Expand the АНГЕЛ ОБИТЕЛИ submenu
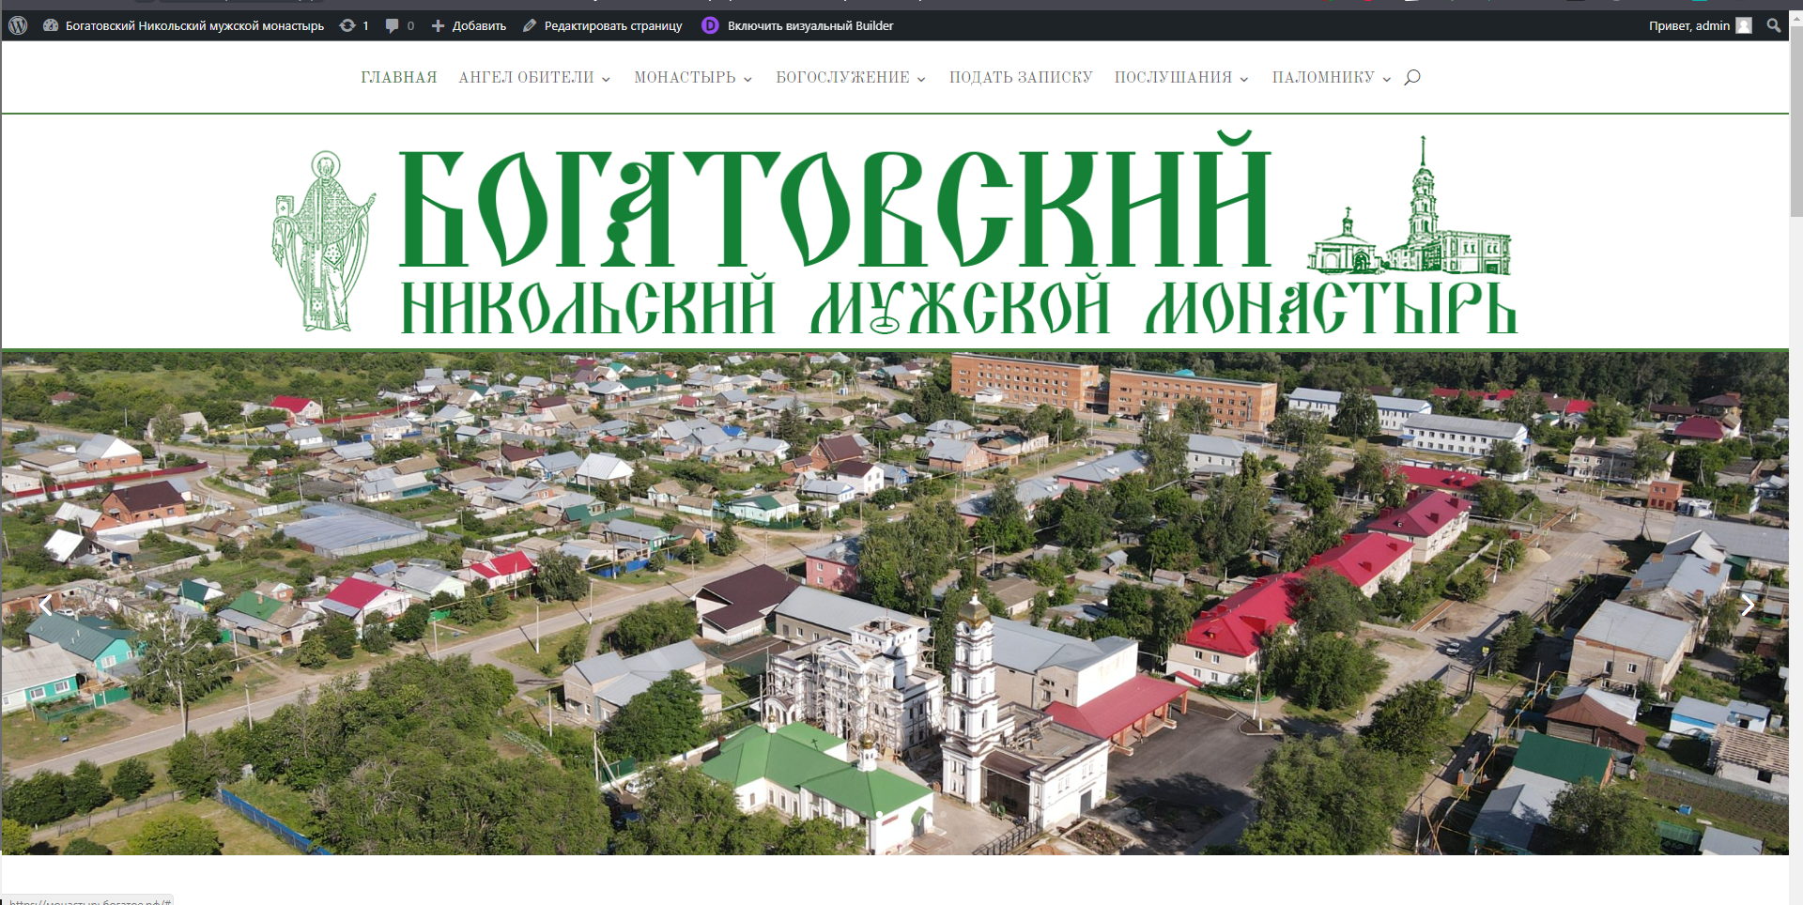This screenshot has width=1803, height=905. 533,78
